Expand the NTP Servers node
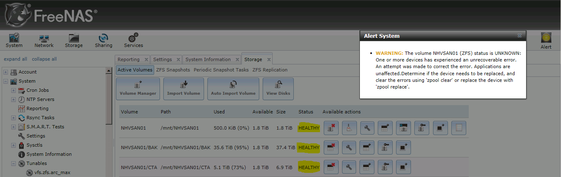Viewport: 561px width, 177px height. [x=14, y=100]
